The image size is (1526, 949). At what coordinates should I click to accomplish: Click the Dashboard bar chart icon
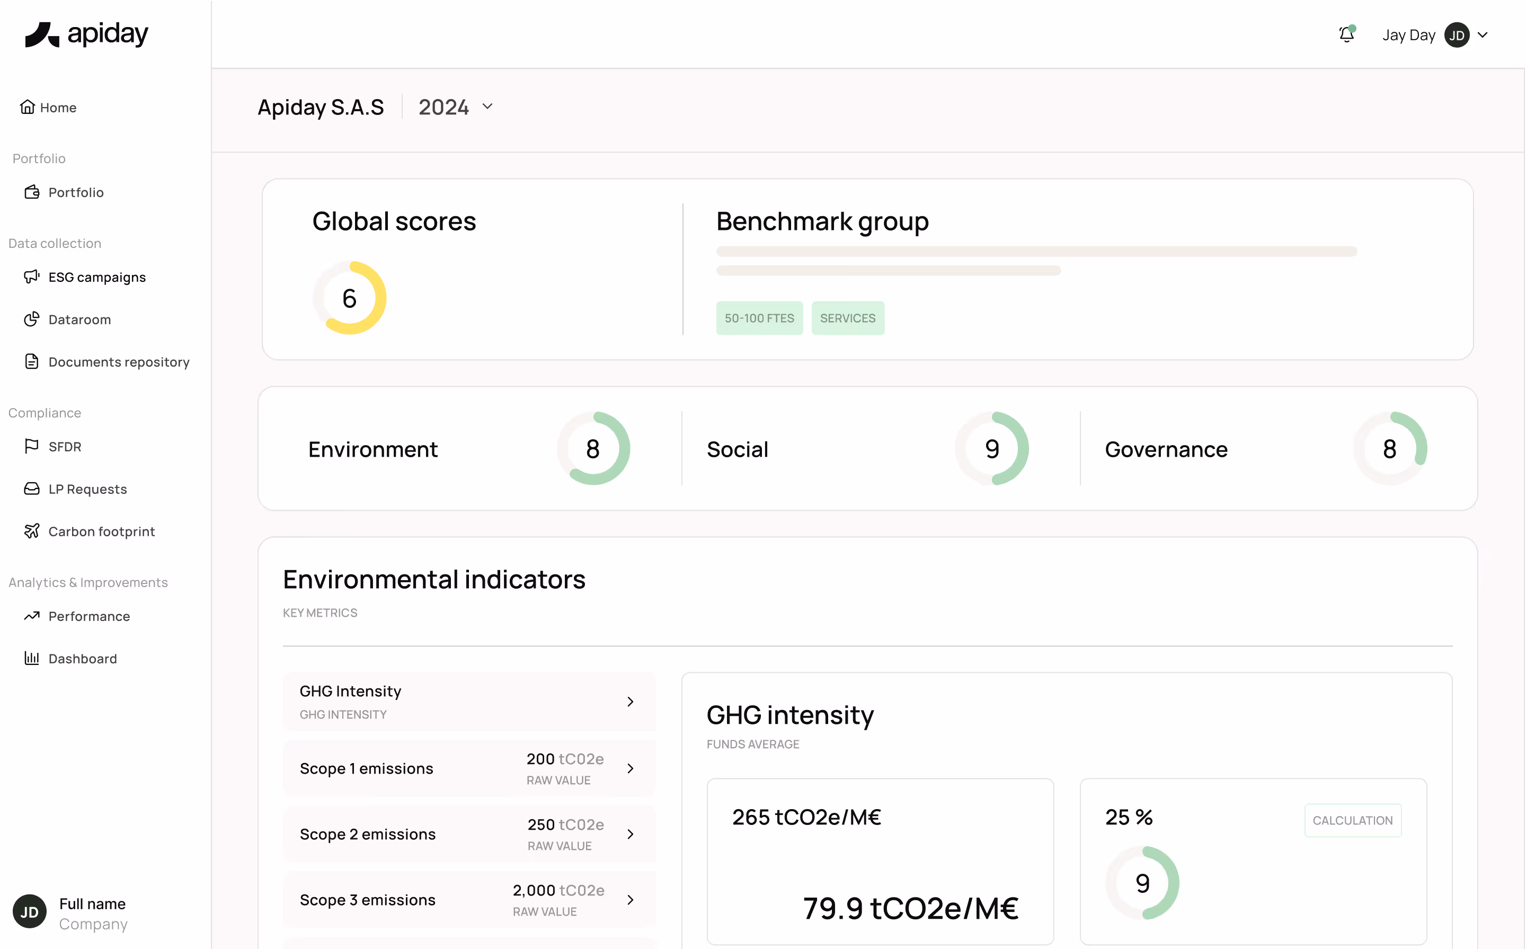[x=31, y=658]
